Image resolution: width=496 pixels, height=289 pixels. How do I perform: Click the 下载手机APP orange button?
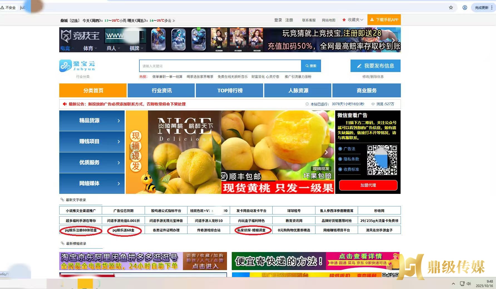click(x=384, y=20)
